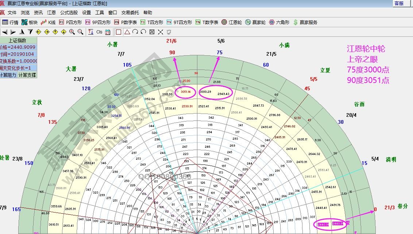This screenshot has height=234, width=413.
Task: Select the 9T四方形 square tool
Action: [178, 23]
